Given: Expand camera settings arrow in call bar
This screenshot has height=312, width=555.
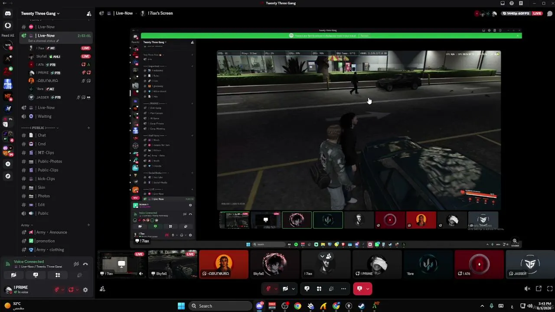Looking at the screenshot, I should pos(293,289).
